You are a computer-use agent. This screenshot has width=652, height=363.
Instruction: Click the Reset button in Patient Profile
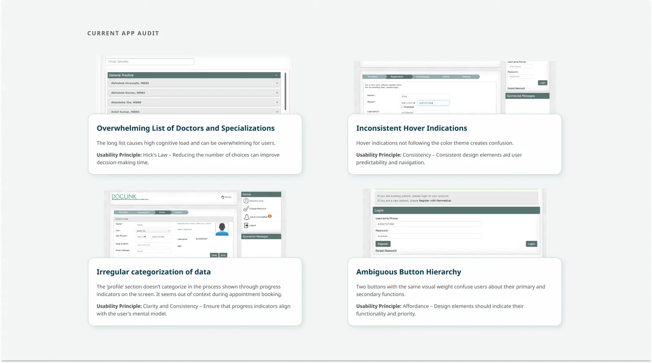coord(214,255)
